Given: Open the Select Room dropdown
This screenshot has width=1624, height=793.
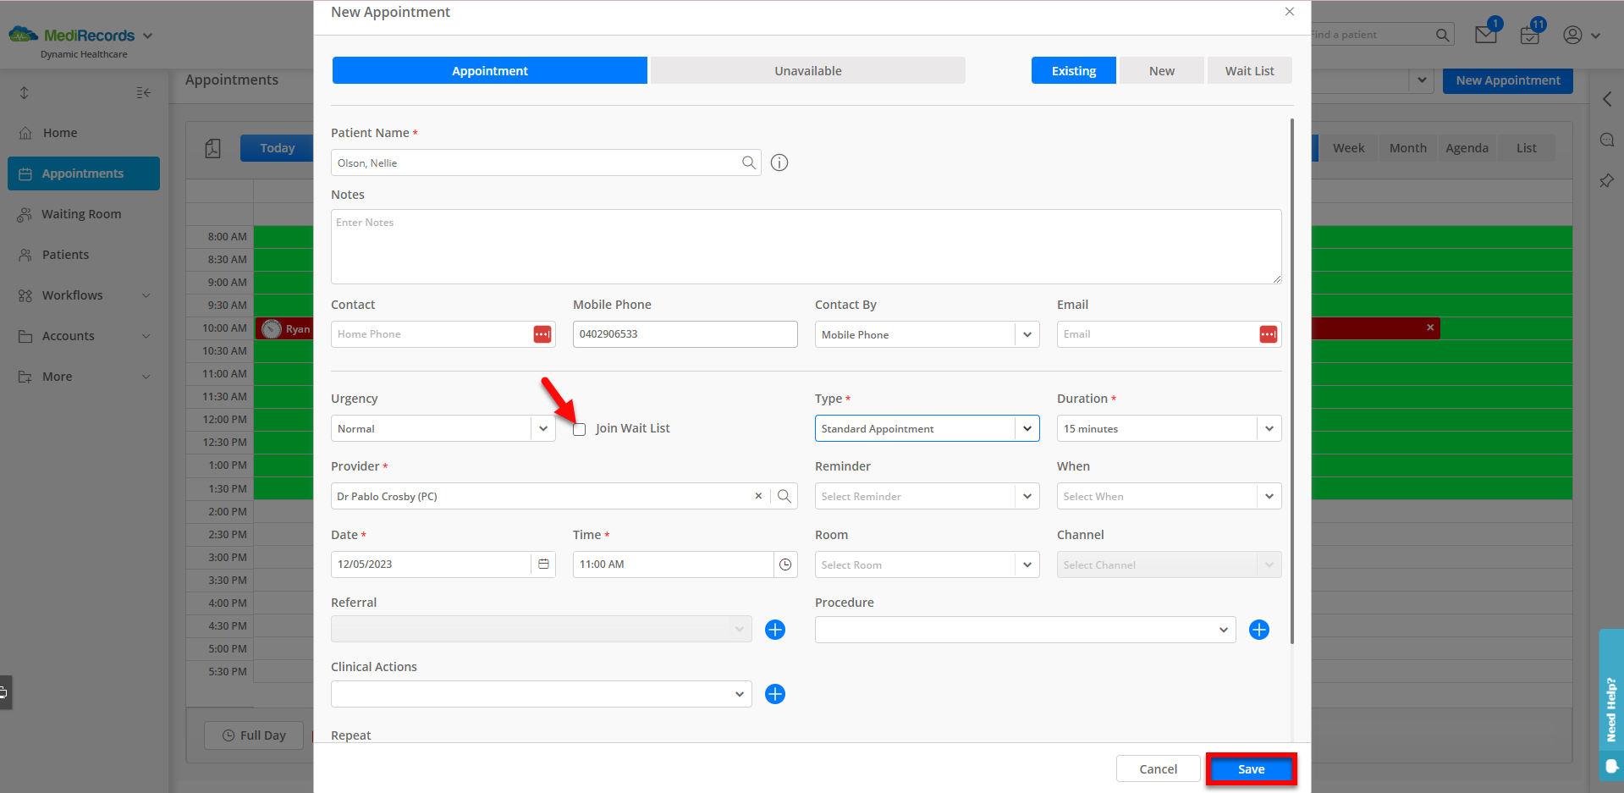Looking at the screenshot, I should coord(1027,564).
